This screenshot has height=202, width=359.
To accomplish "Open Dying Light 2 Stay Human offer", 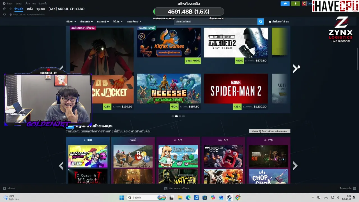I will pos(236,42).
